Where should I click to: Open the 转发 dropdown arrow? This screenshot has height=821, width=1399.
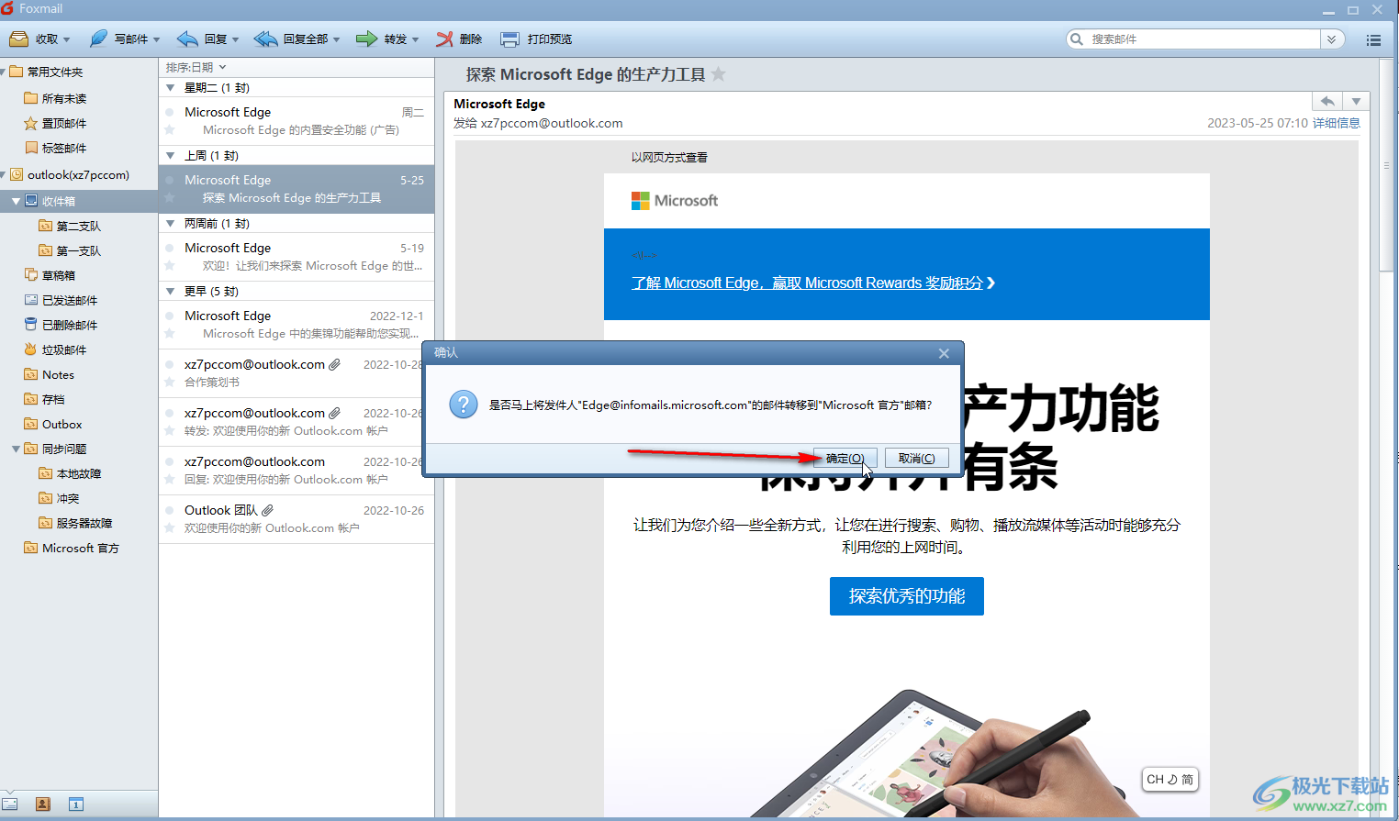tap(415, 39)
